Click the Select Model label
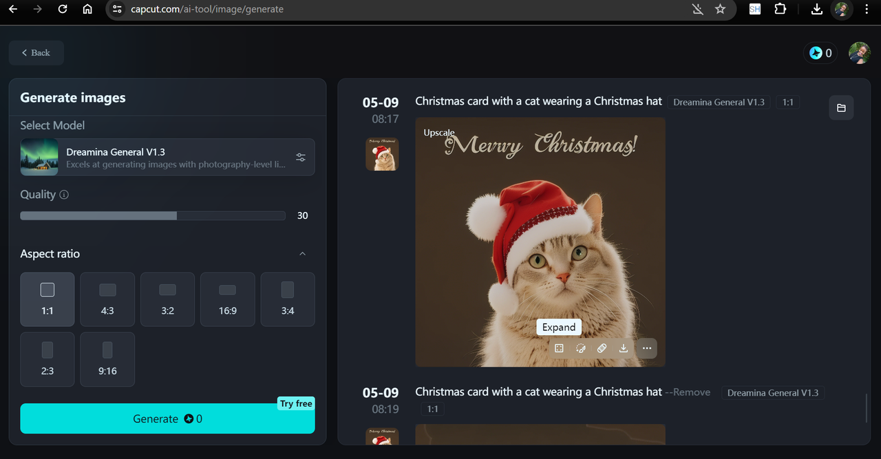The image size is (881, 459). click(x=52, y=125)
